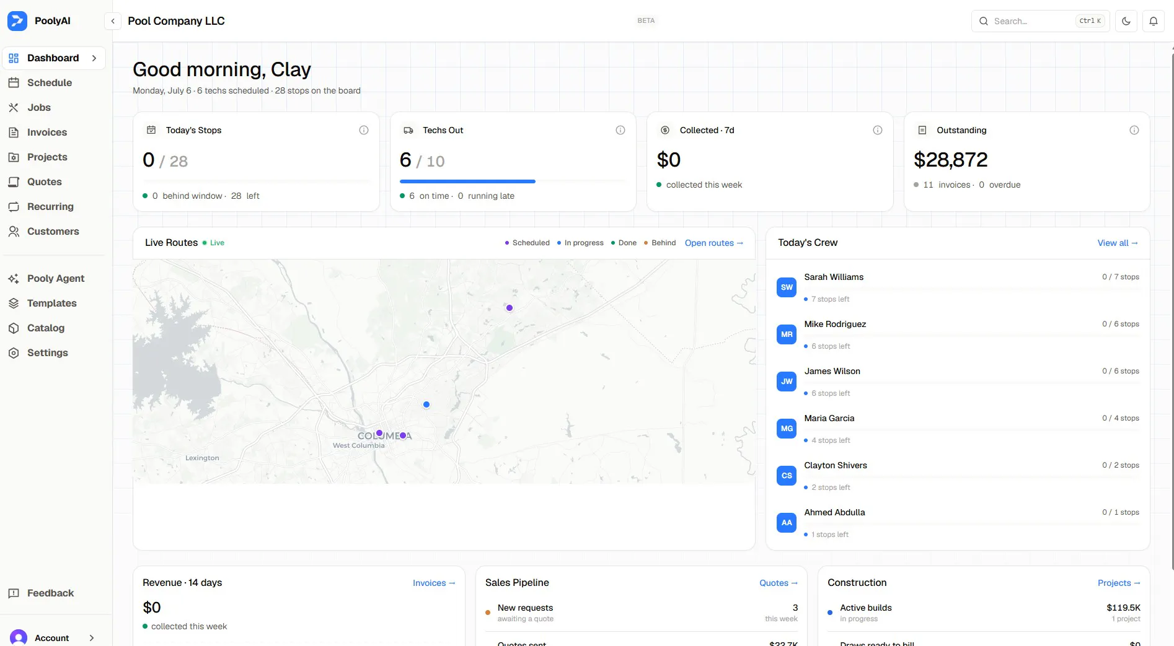Screen dimensions: 1174x646
Task: Click the Outstanding invoice icon
Action: (x=922, y=130)
